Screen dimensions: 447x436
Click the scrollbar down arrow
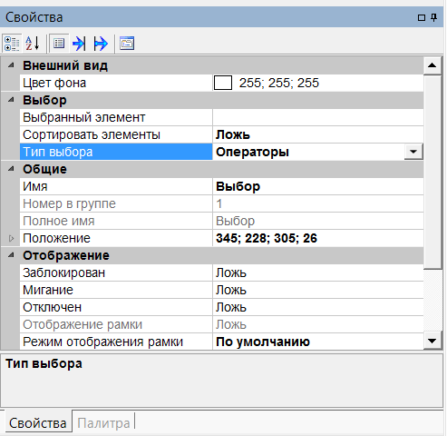pos(432,342)
